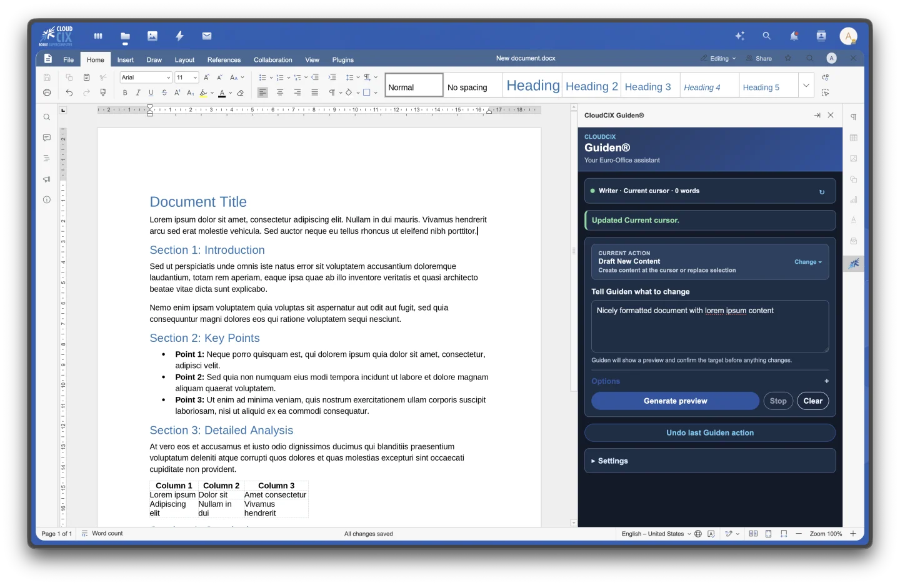This screenshot has width=900, height=585.
Task: Click the Undo arrow icon
Action: tap(69, 92)
